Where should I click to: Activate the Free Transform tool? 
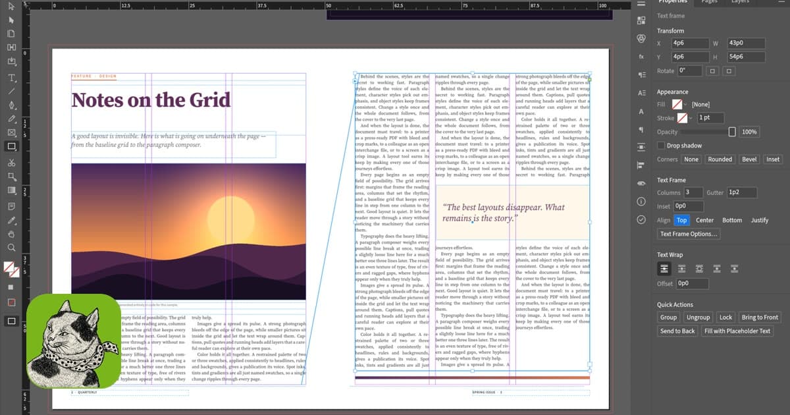(x=12, y=177)
